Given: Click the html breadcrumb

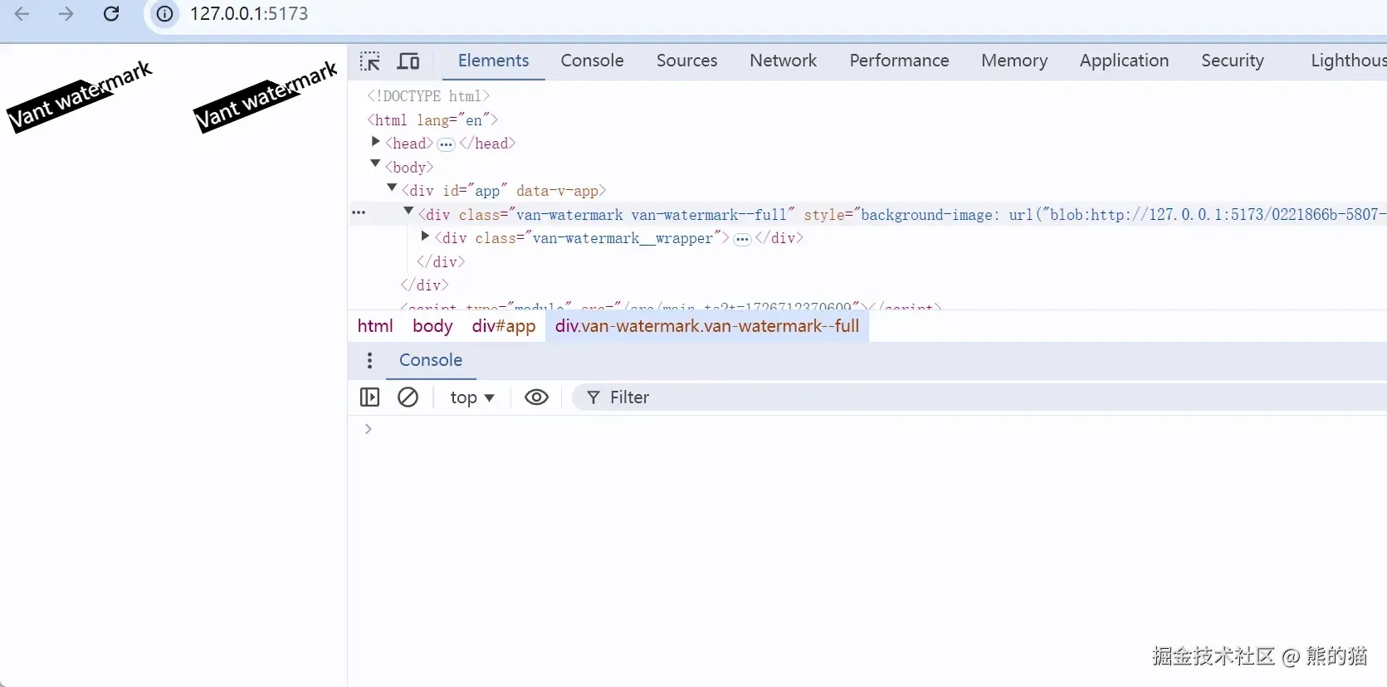Looking at the screenshot, I should (375, 326).
